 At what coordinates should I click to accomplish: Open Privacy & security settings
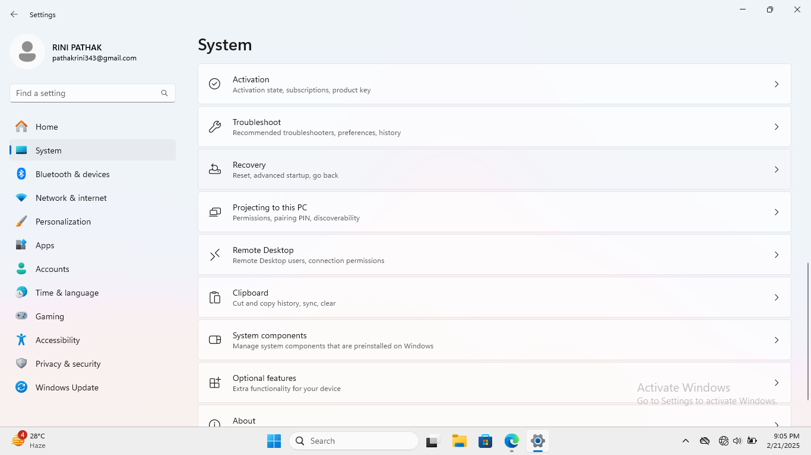68,364
